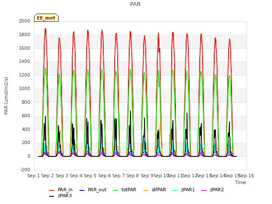Screen dimensions: 272x204
Task: Click the Sep 16 x-axis tick label
Action: click(246, 176)
